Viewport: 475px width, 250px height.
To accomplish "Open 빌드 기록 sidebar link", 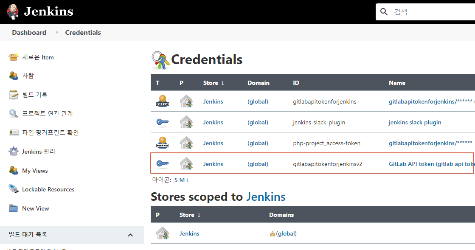I will pos(35,95).
